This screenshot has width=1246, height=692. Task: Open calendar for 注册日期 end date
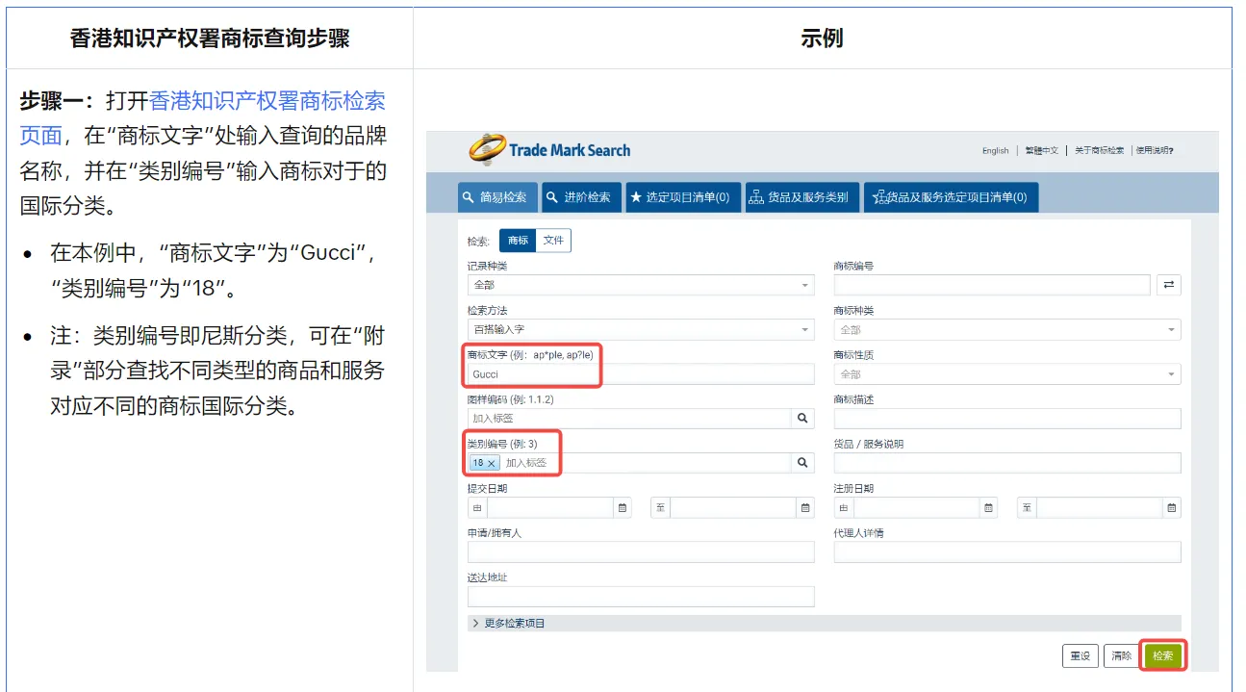click(1172, 507)
